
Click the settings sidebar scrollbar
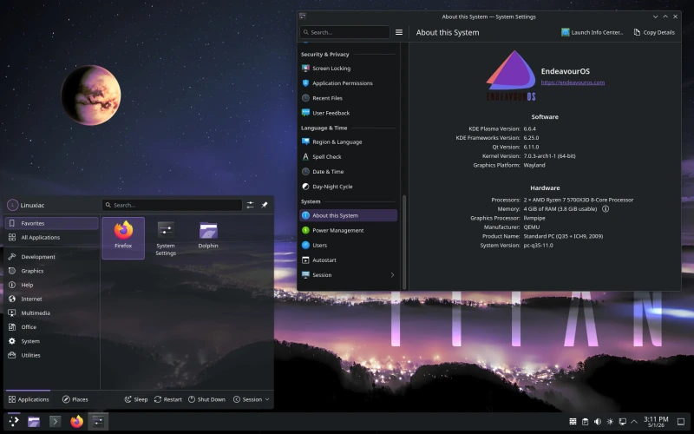(404, 242)
